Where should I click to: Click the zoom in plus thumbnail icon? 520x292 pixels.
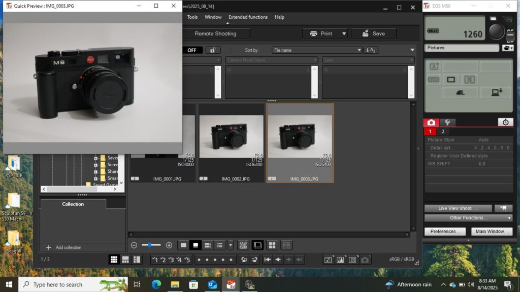[169, 245]
